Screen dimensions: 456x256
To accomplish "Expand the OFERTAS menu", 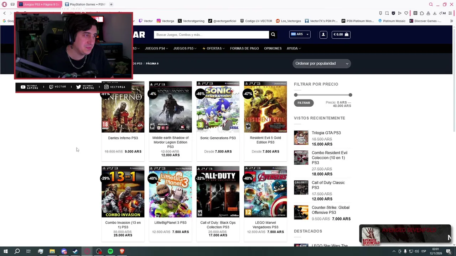I will coord(213,48).
